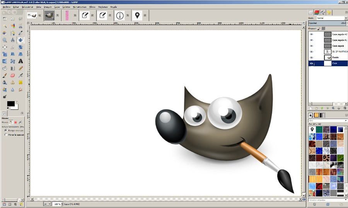Choose the Eraser tool
Viewport: 348px width, 208px height.
pos(12,75)
